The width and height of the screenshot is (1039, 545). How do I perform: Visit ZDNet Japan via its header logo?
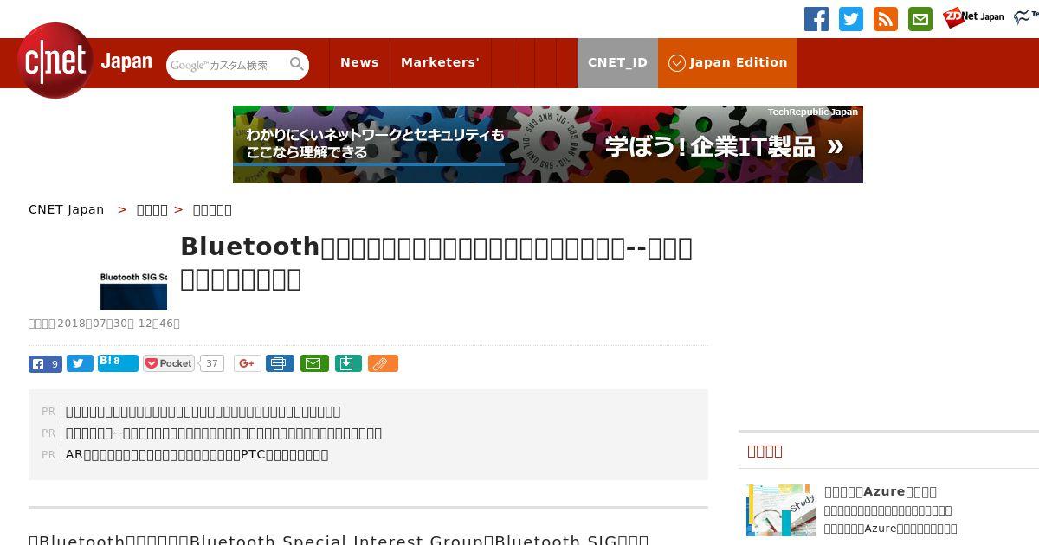[973, 17]
